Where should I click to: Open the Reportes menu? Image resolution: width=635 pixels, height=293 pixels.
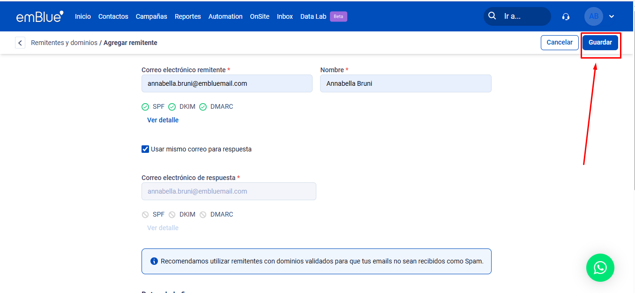187,16
